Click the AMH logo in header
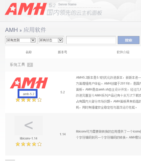Image resolution: width=141 pixels, height=161 pixels. tap(26, 9)
